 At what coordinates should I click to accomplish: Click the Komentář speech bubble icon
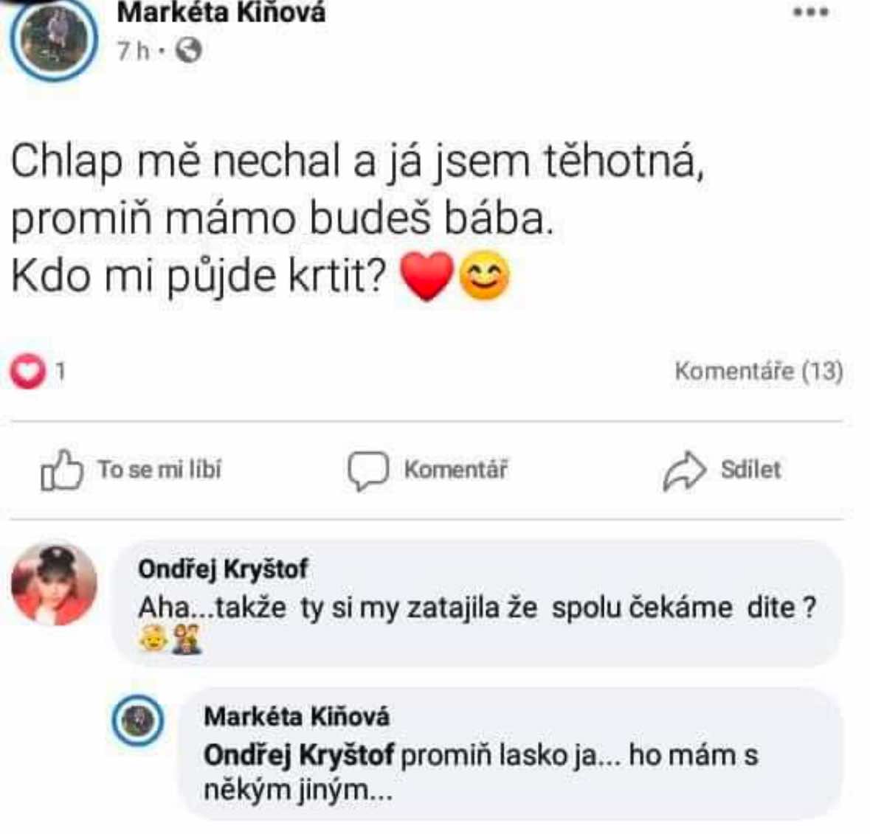tap(367, 470)
